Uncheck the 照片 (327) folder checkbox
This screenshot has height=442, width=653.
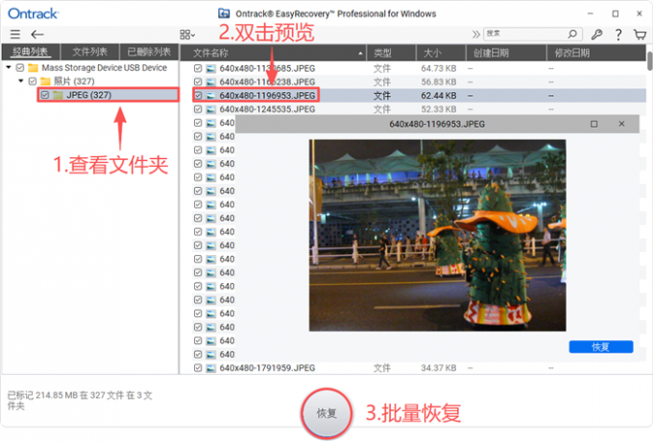coord(33,81)
